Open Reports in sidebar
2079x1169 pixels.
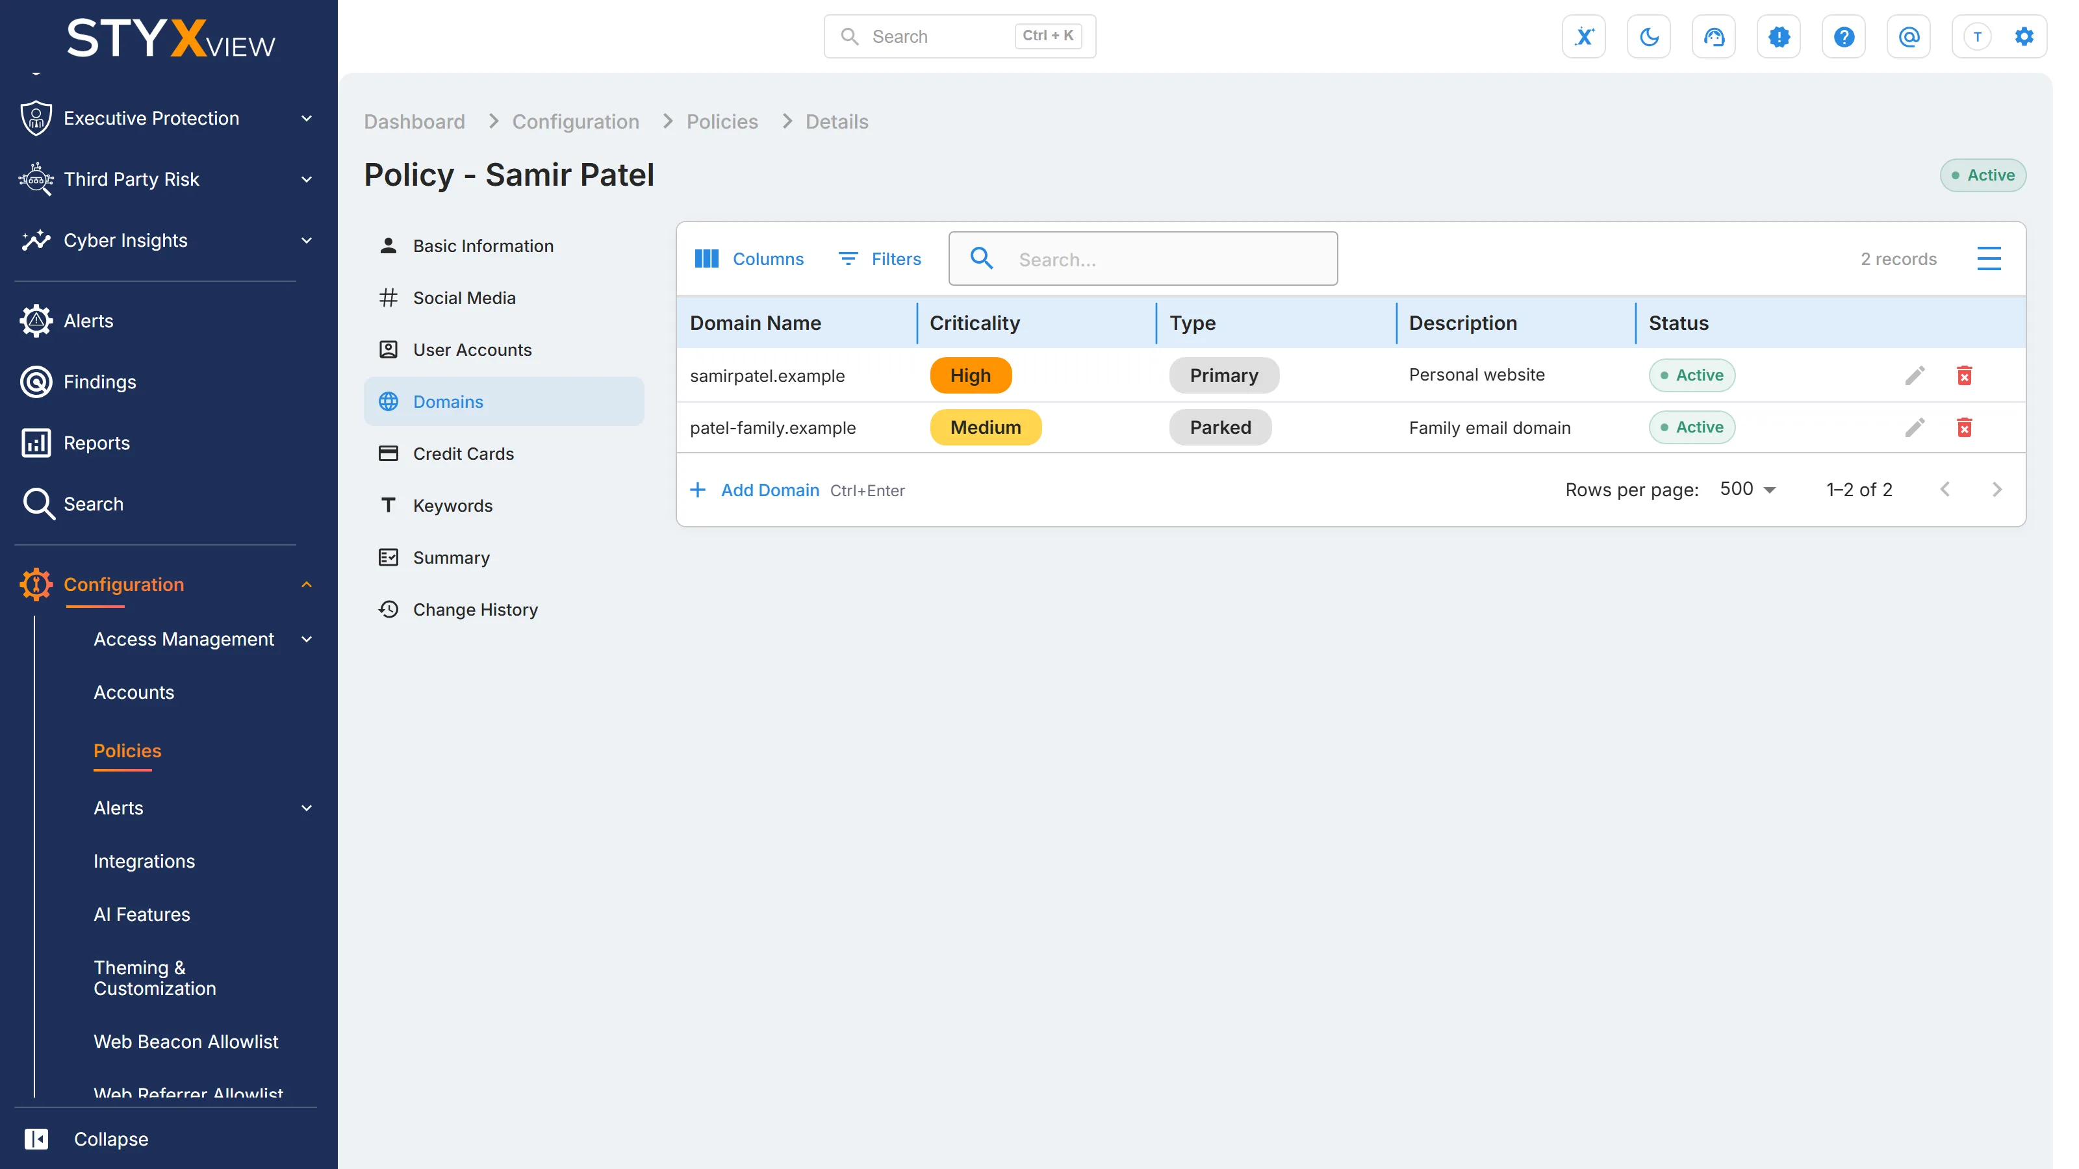pos(96,443)
